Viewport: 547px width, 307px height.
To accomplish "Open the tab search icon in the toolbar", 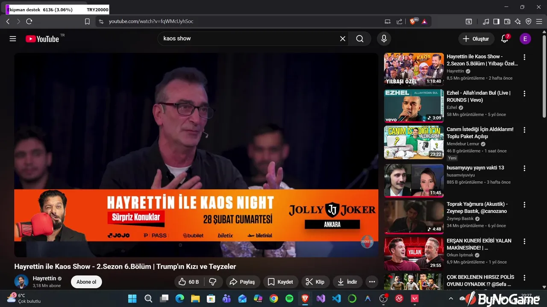I will pyautogui.click(x=469, y=21).
